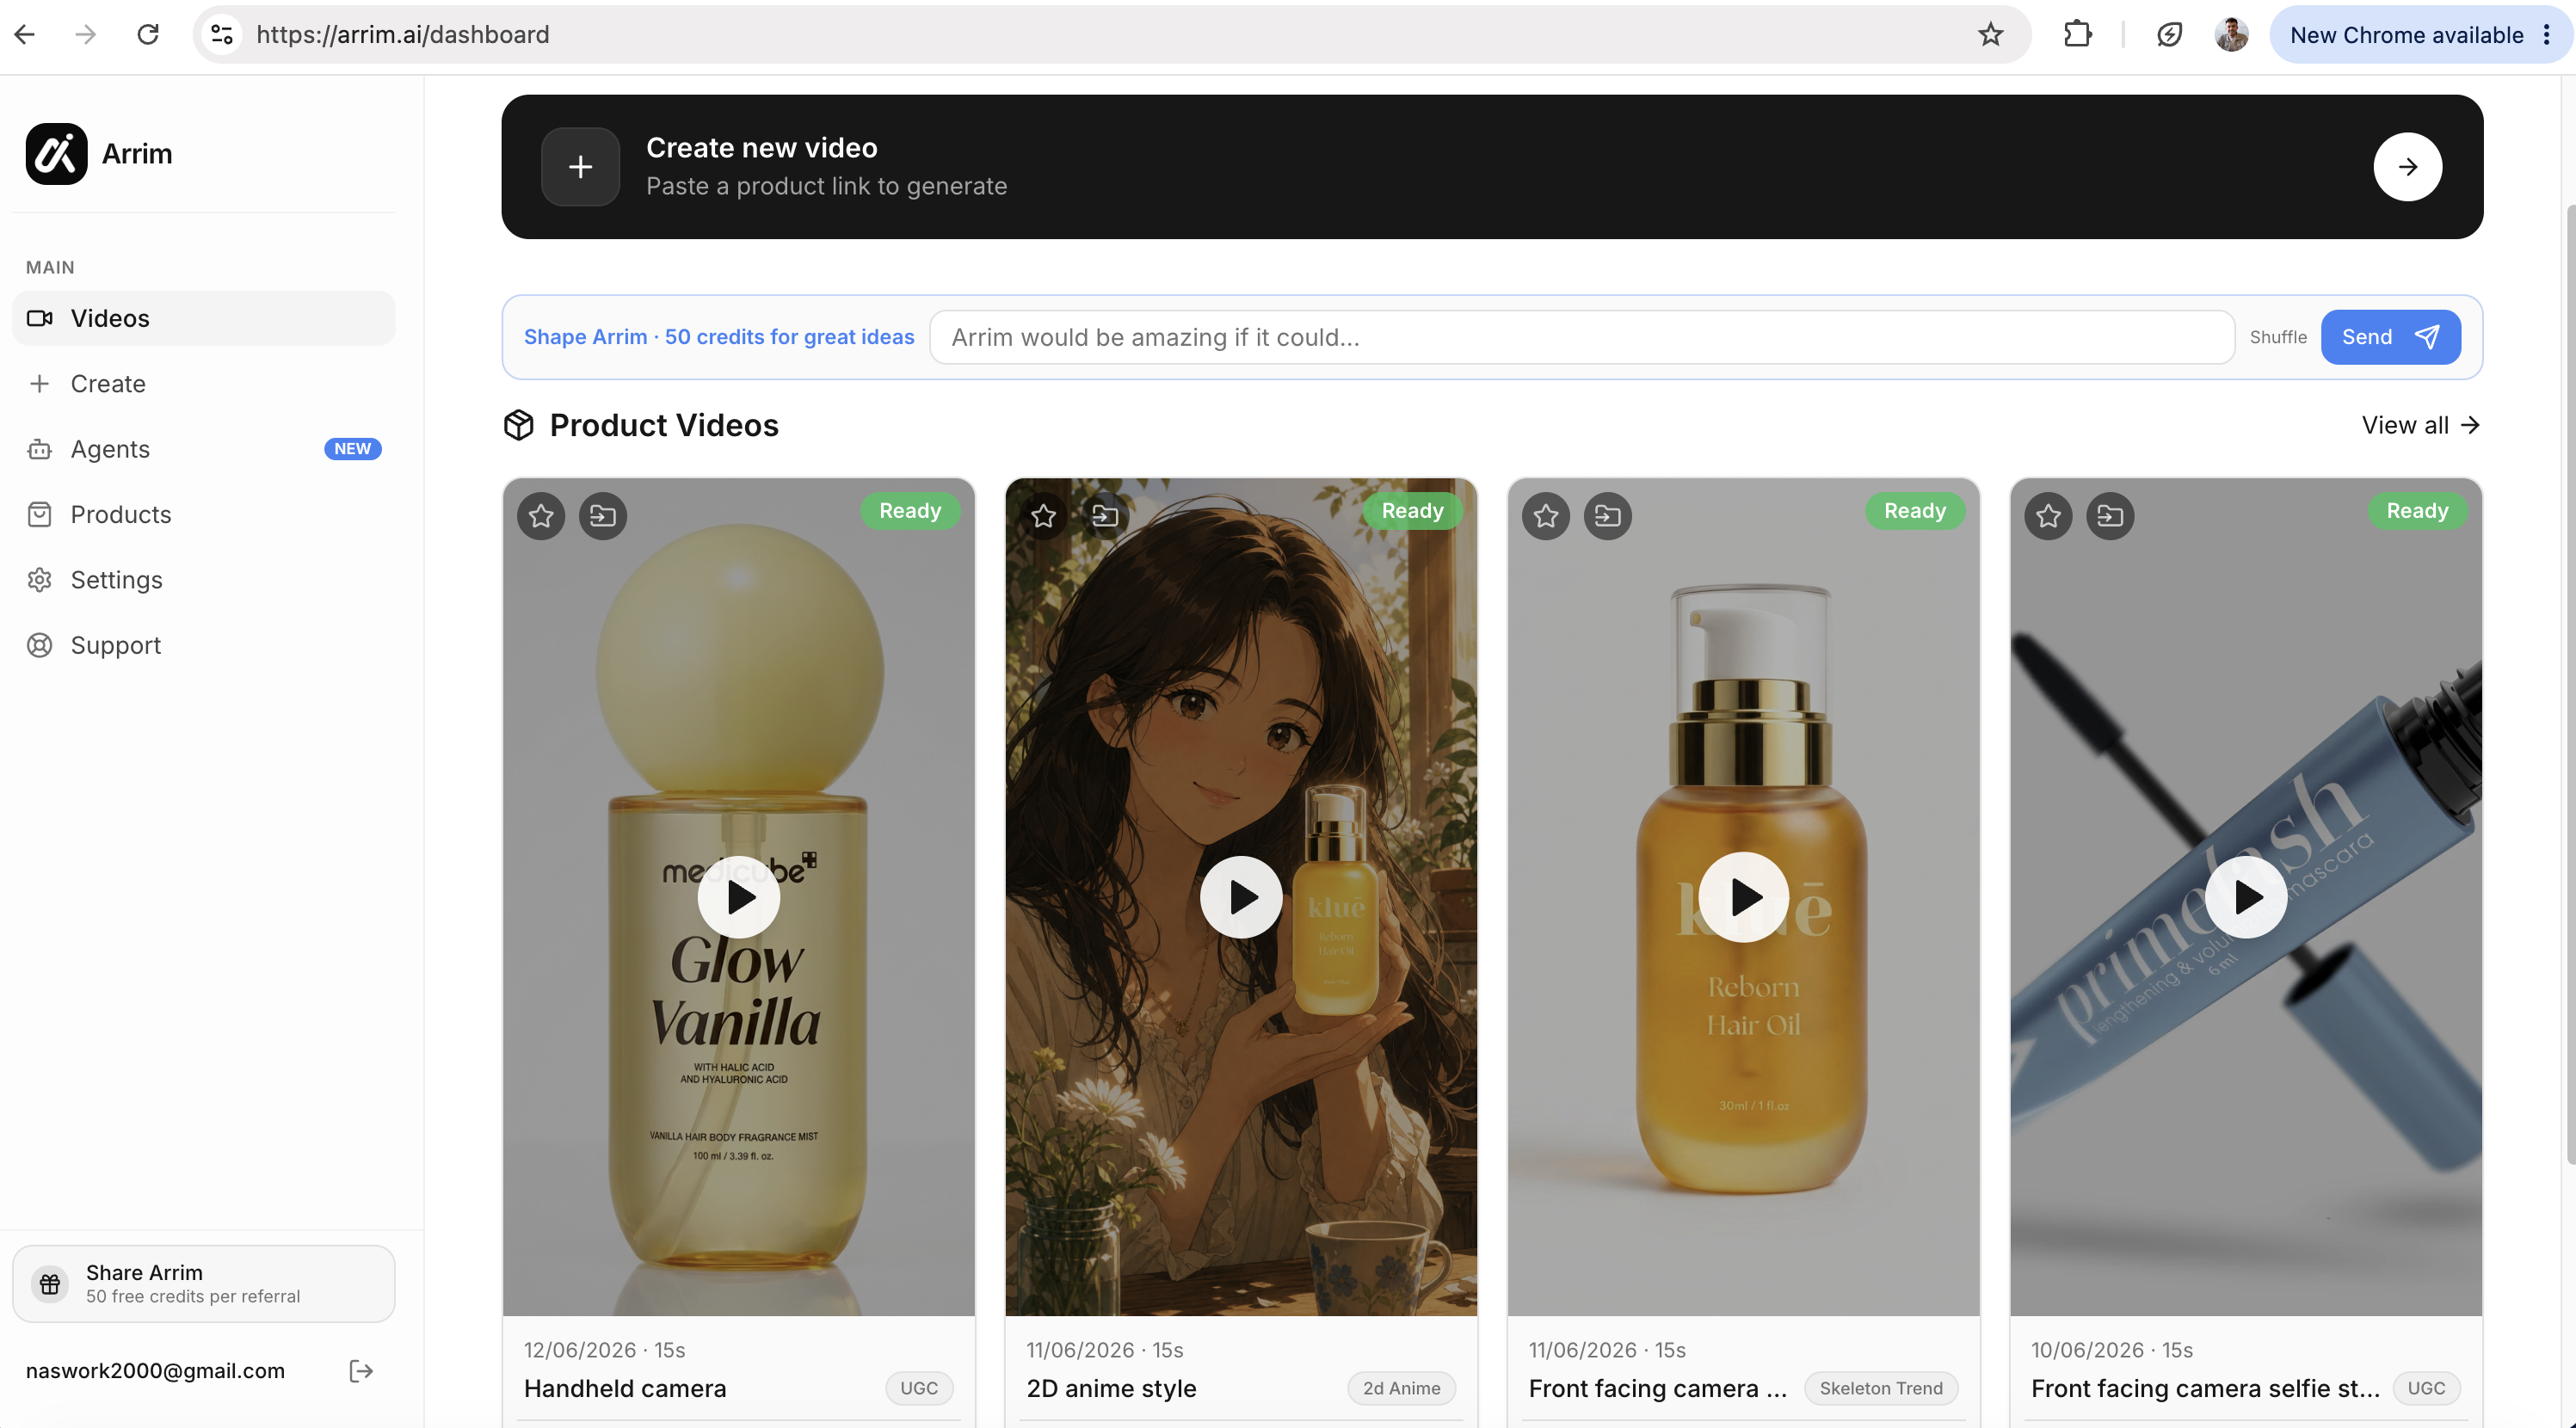Open Support in the sidebar
2576x1428 pixels.
point(204,645)
